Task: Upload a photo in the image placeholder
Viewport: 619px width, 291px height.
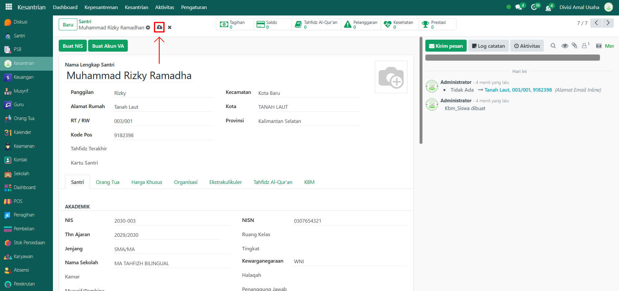Action: pos(391,77)
